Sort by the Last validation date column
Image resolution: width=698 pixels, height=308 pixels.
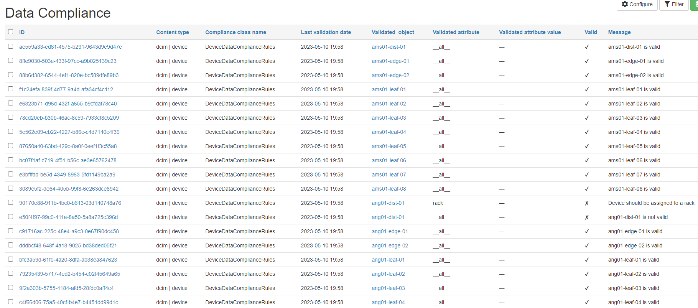point(326,33)
